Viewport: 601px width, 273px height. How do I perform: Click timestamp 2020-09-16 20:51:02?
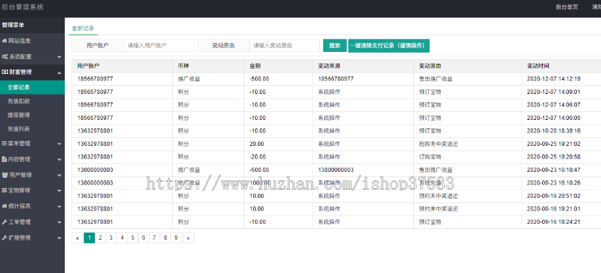coord(554,196)
